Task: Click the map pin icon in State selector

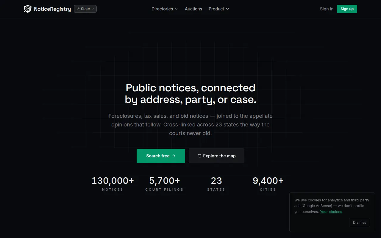Action: (x=78, y=9)
